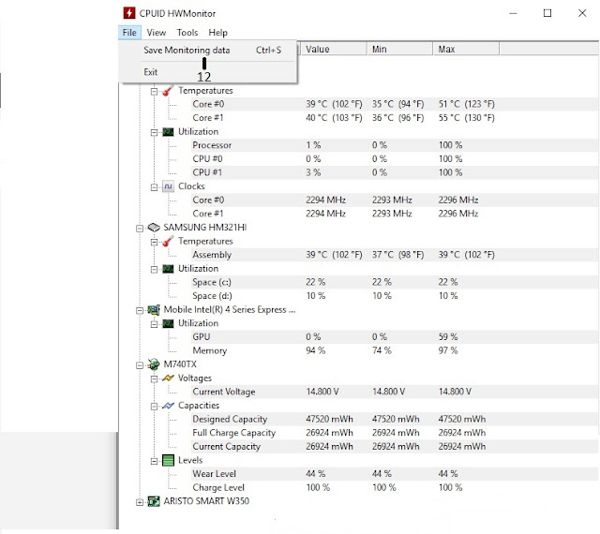Click the Clocks waveform icon

click(x=168, y=186)
